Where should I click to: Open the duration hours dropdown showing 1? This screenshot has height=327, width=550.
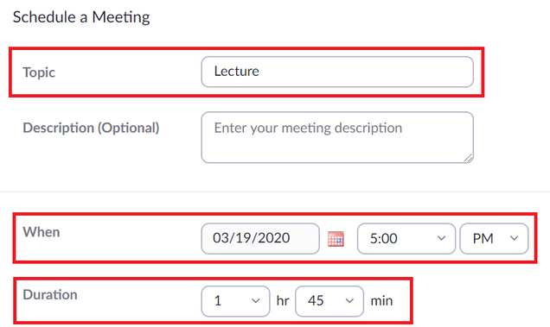click(235, 301)
